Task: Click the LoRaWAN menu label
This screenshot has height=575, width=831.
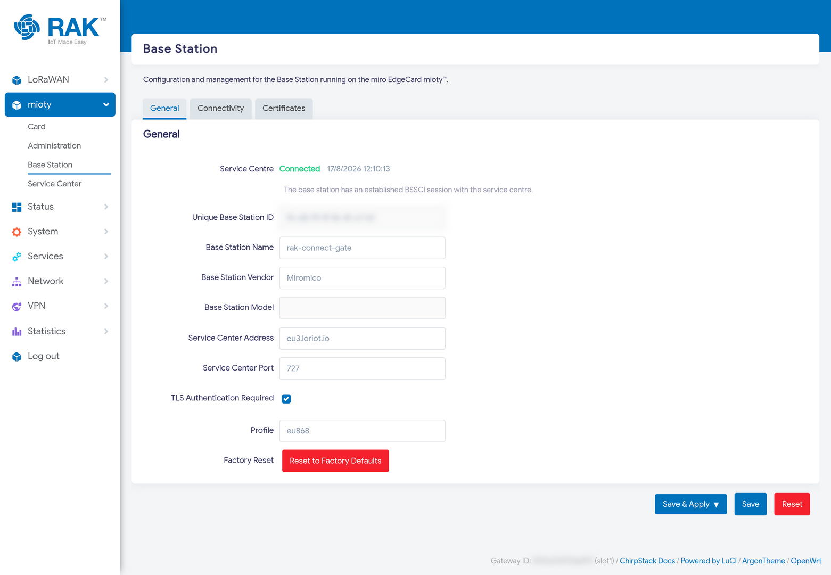Action: pyautogui.click(x=48, y=80)
